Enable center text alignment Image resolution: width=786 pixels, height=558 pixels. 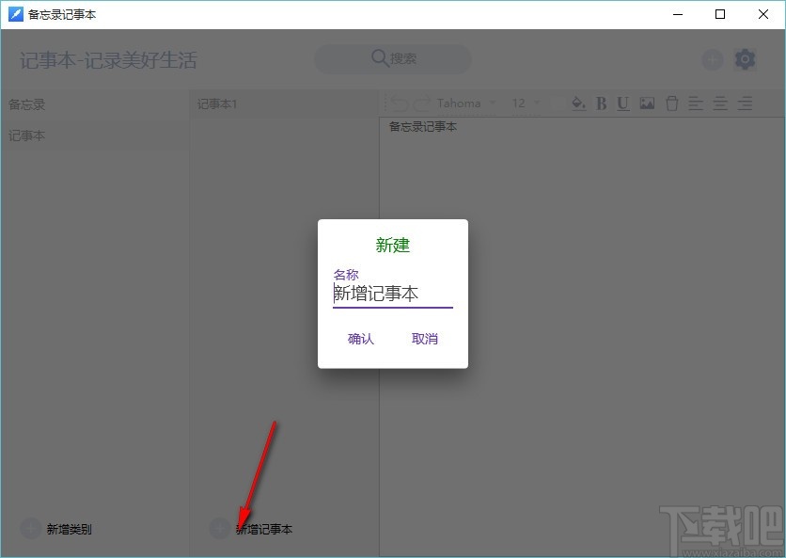[x=719, y=104]
